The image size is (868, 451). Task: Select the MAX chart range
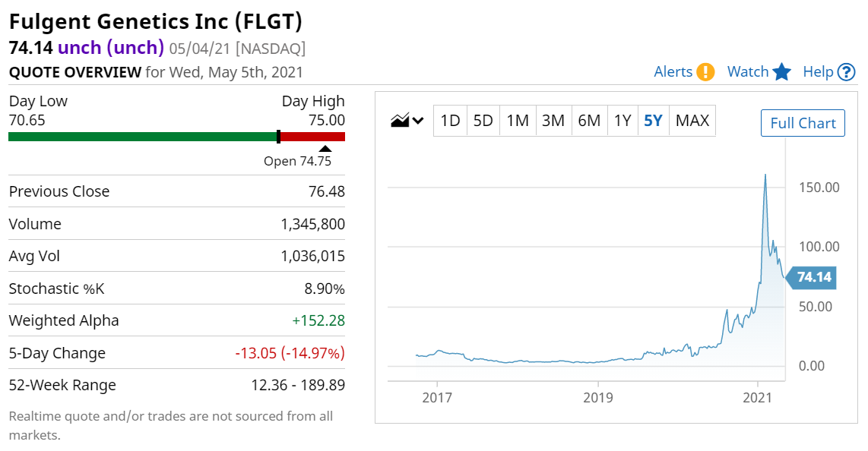[x=692, y=121]
